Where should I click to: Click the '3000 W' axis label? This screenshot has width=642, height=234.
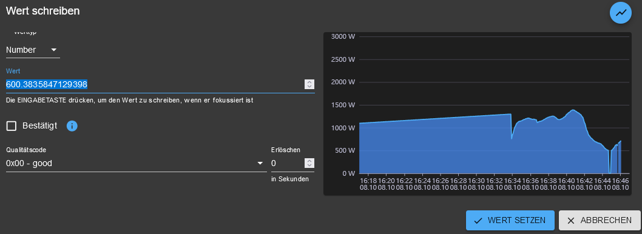click(x=342, y=36)
